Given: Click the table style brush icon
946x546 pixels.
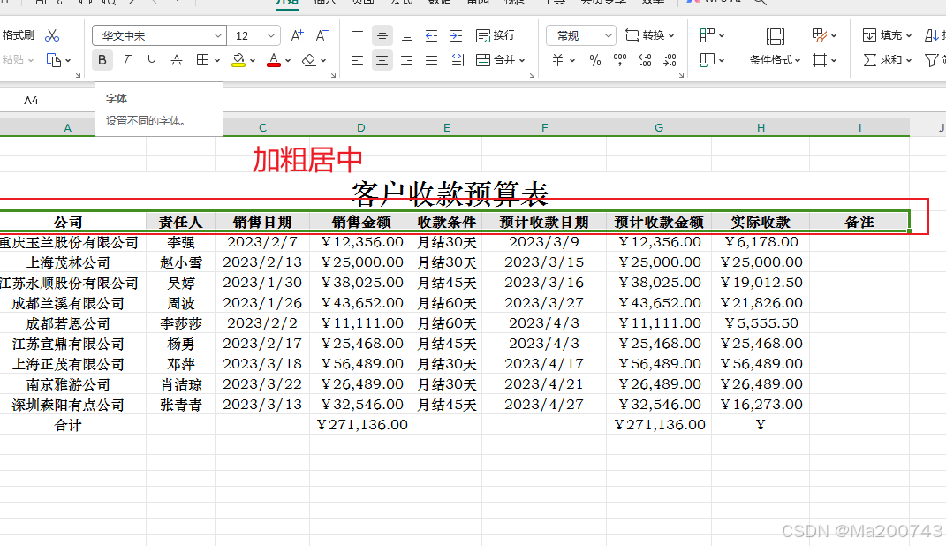Looking at the screenshot, I should tap(819, 35).
